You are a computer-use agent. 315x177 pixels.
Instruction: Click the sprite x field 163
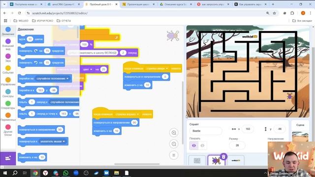tap(248, 129)
